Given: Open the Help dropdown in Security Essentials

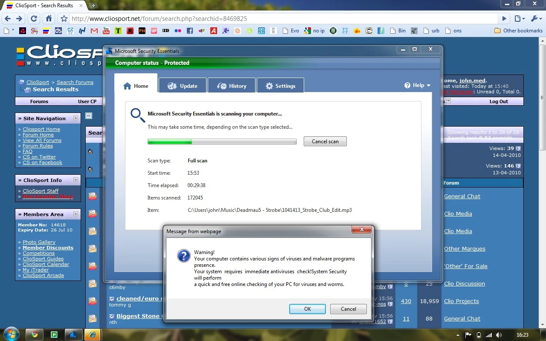Looking at the screenshot, I should (x=418, y=85).
